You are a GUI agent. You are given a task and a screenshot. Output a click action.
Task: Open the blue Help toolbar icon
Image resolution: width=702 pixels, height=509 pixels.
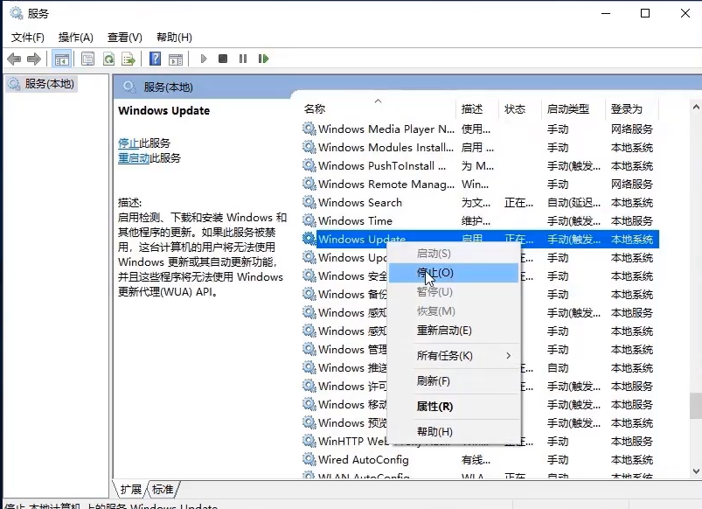[155, 59]
